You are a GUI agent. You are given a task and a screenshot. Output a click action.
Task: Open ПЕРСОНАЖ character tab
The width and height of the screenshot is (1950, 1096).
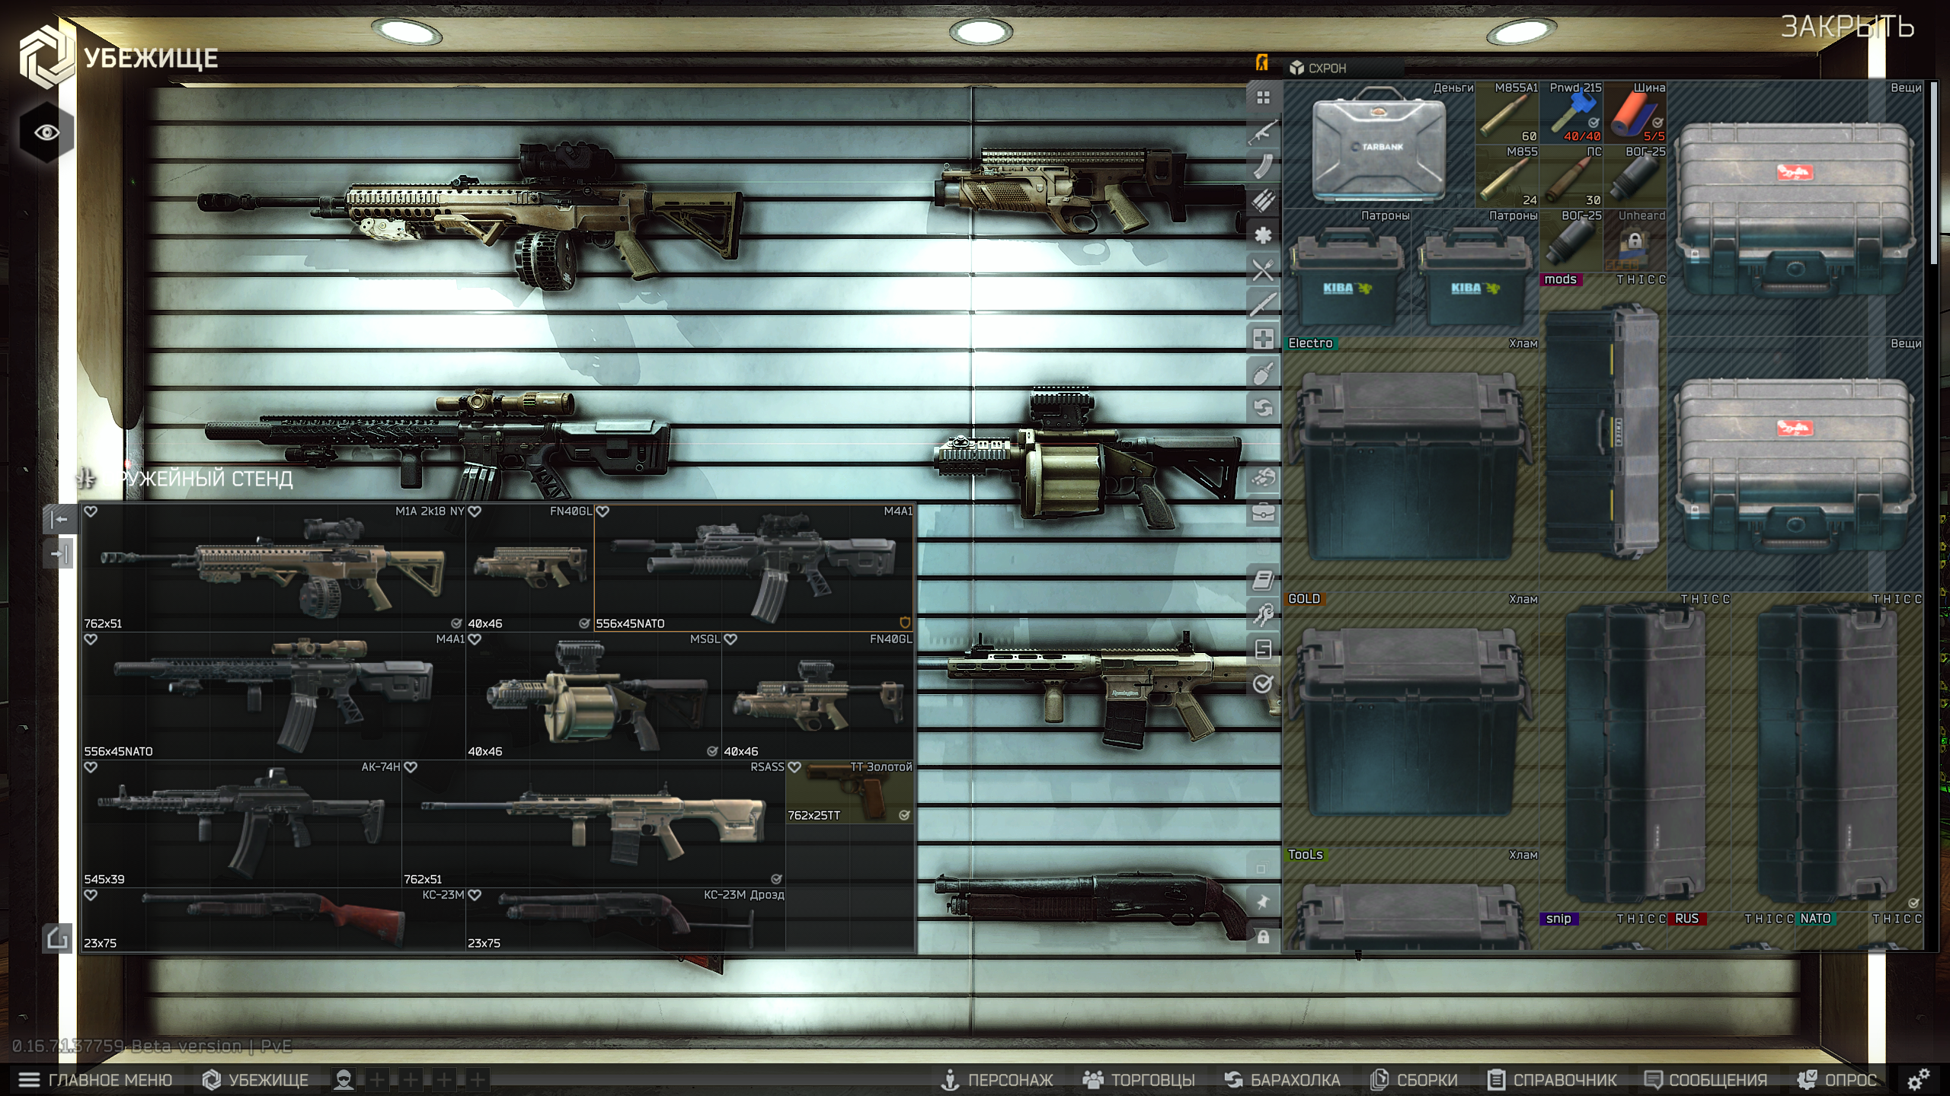[x=997, y=1079]
